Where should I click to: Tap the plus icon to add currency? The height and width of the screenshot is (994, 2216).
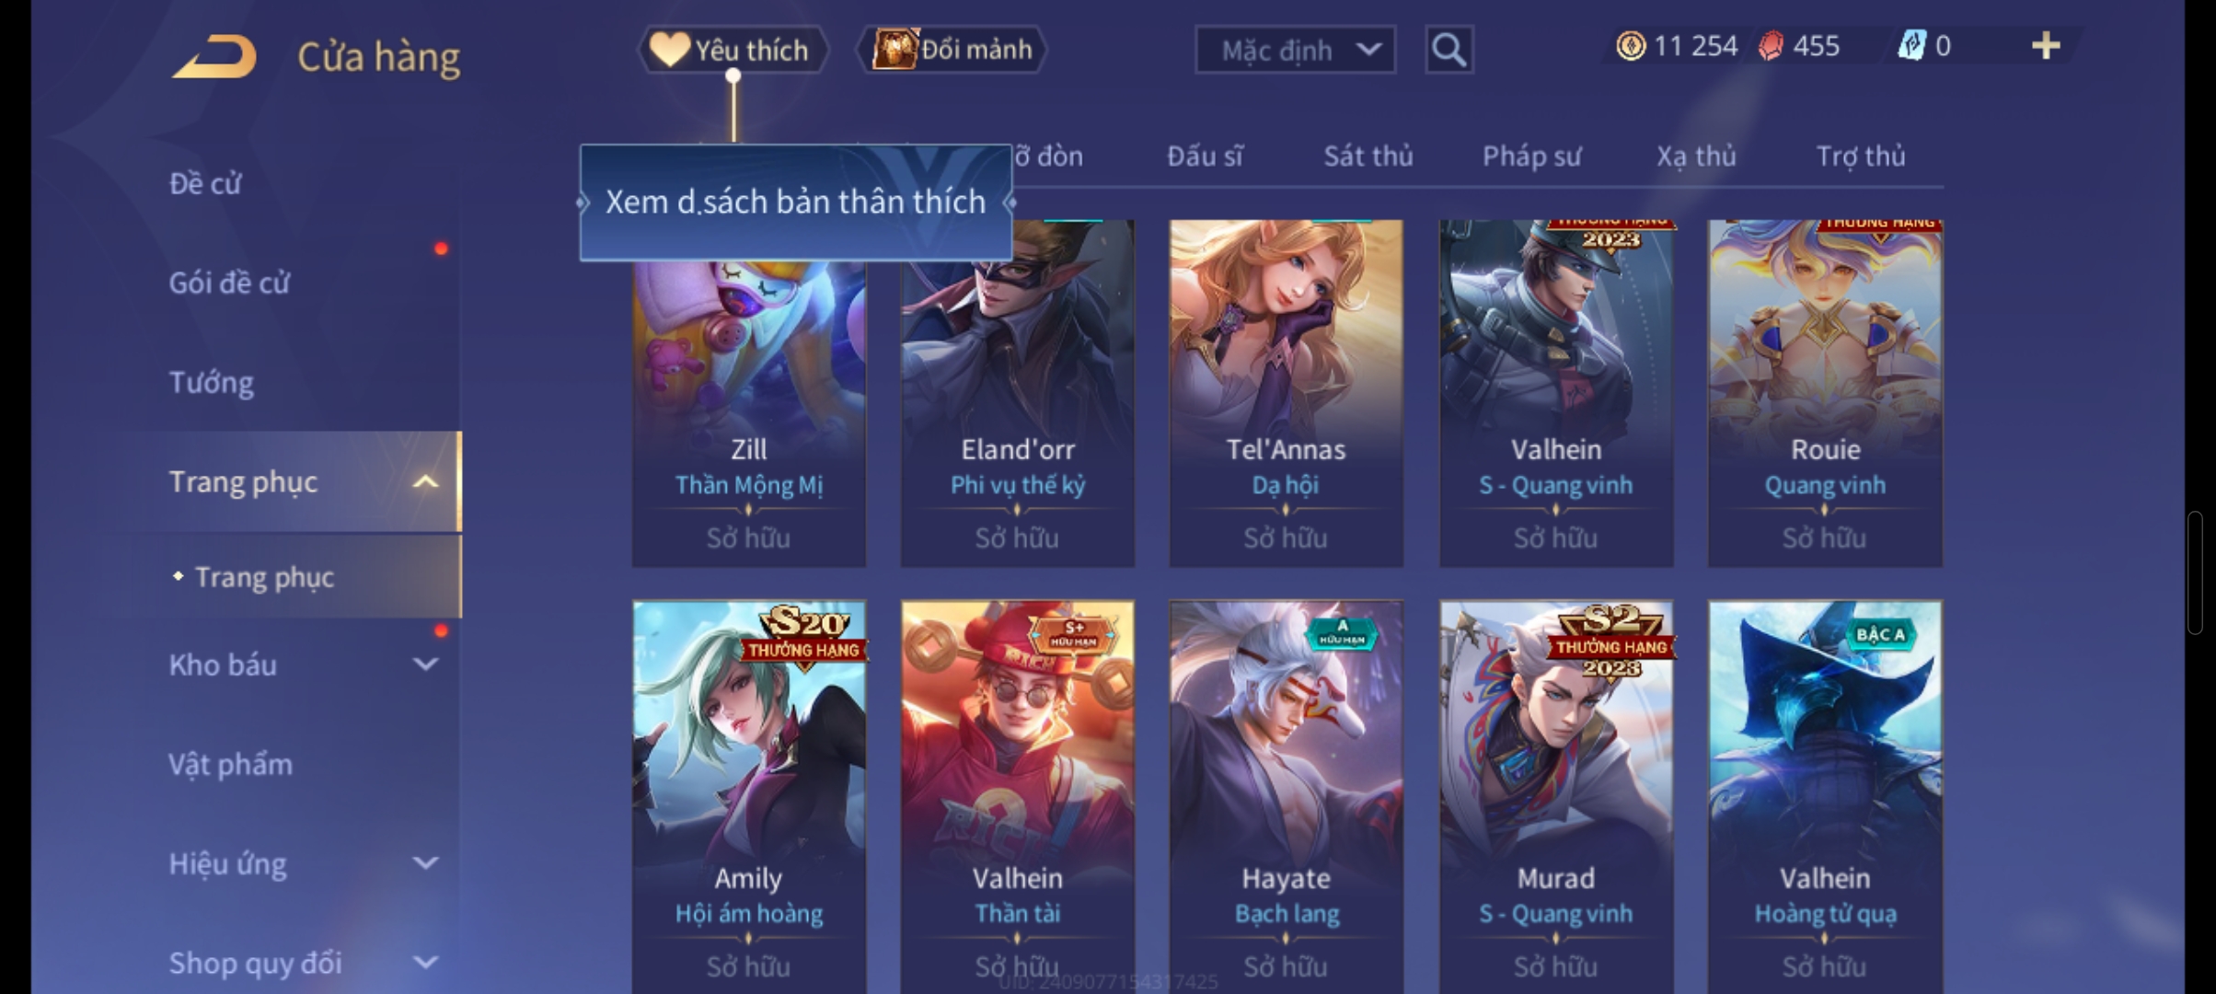coord(2045,45)
